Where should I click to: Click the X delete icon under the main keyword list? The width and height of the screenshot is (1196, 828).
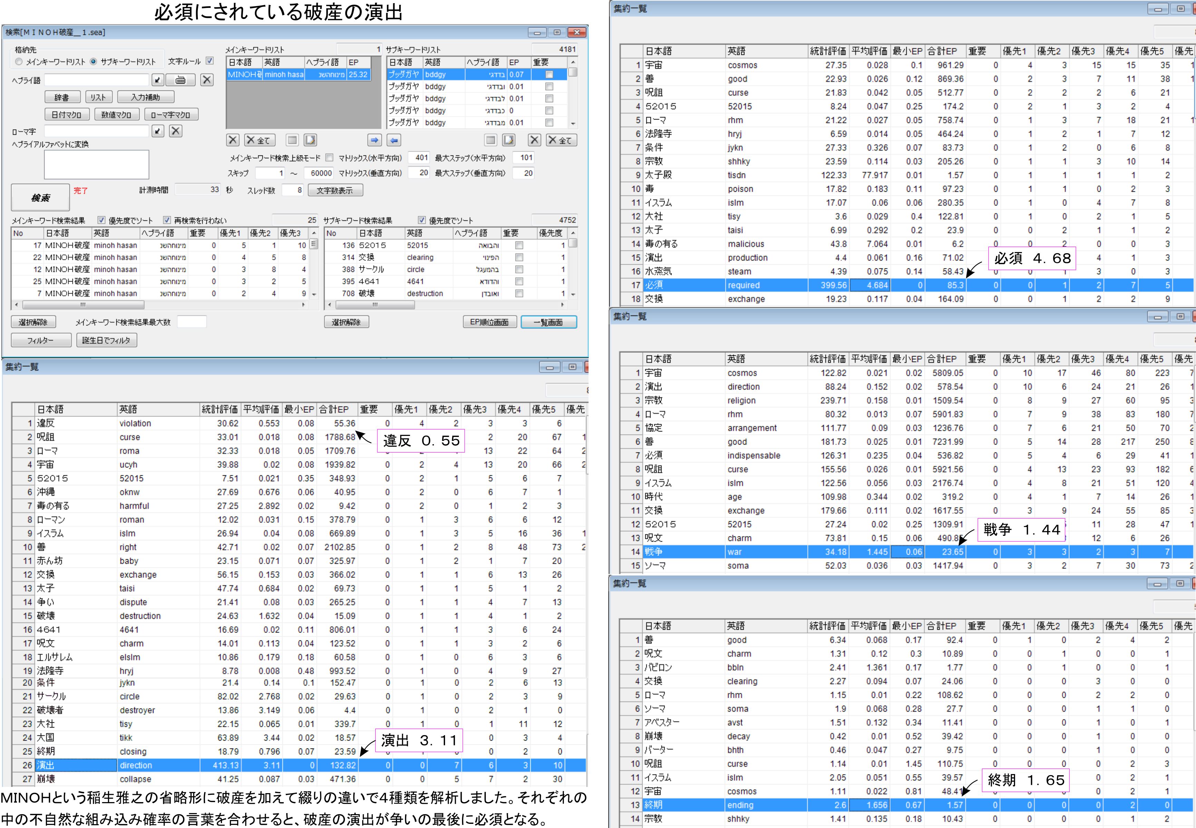[233, 140]
